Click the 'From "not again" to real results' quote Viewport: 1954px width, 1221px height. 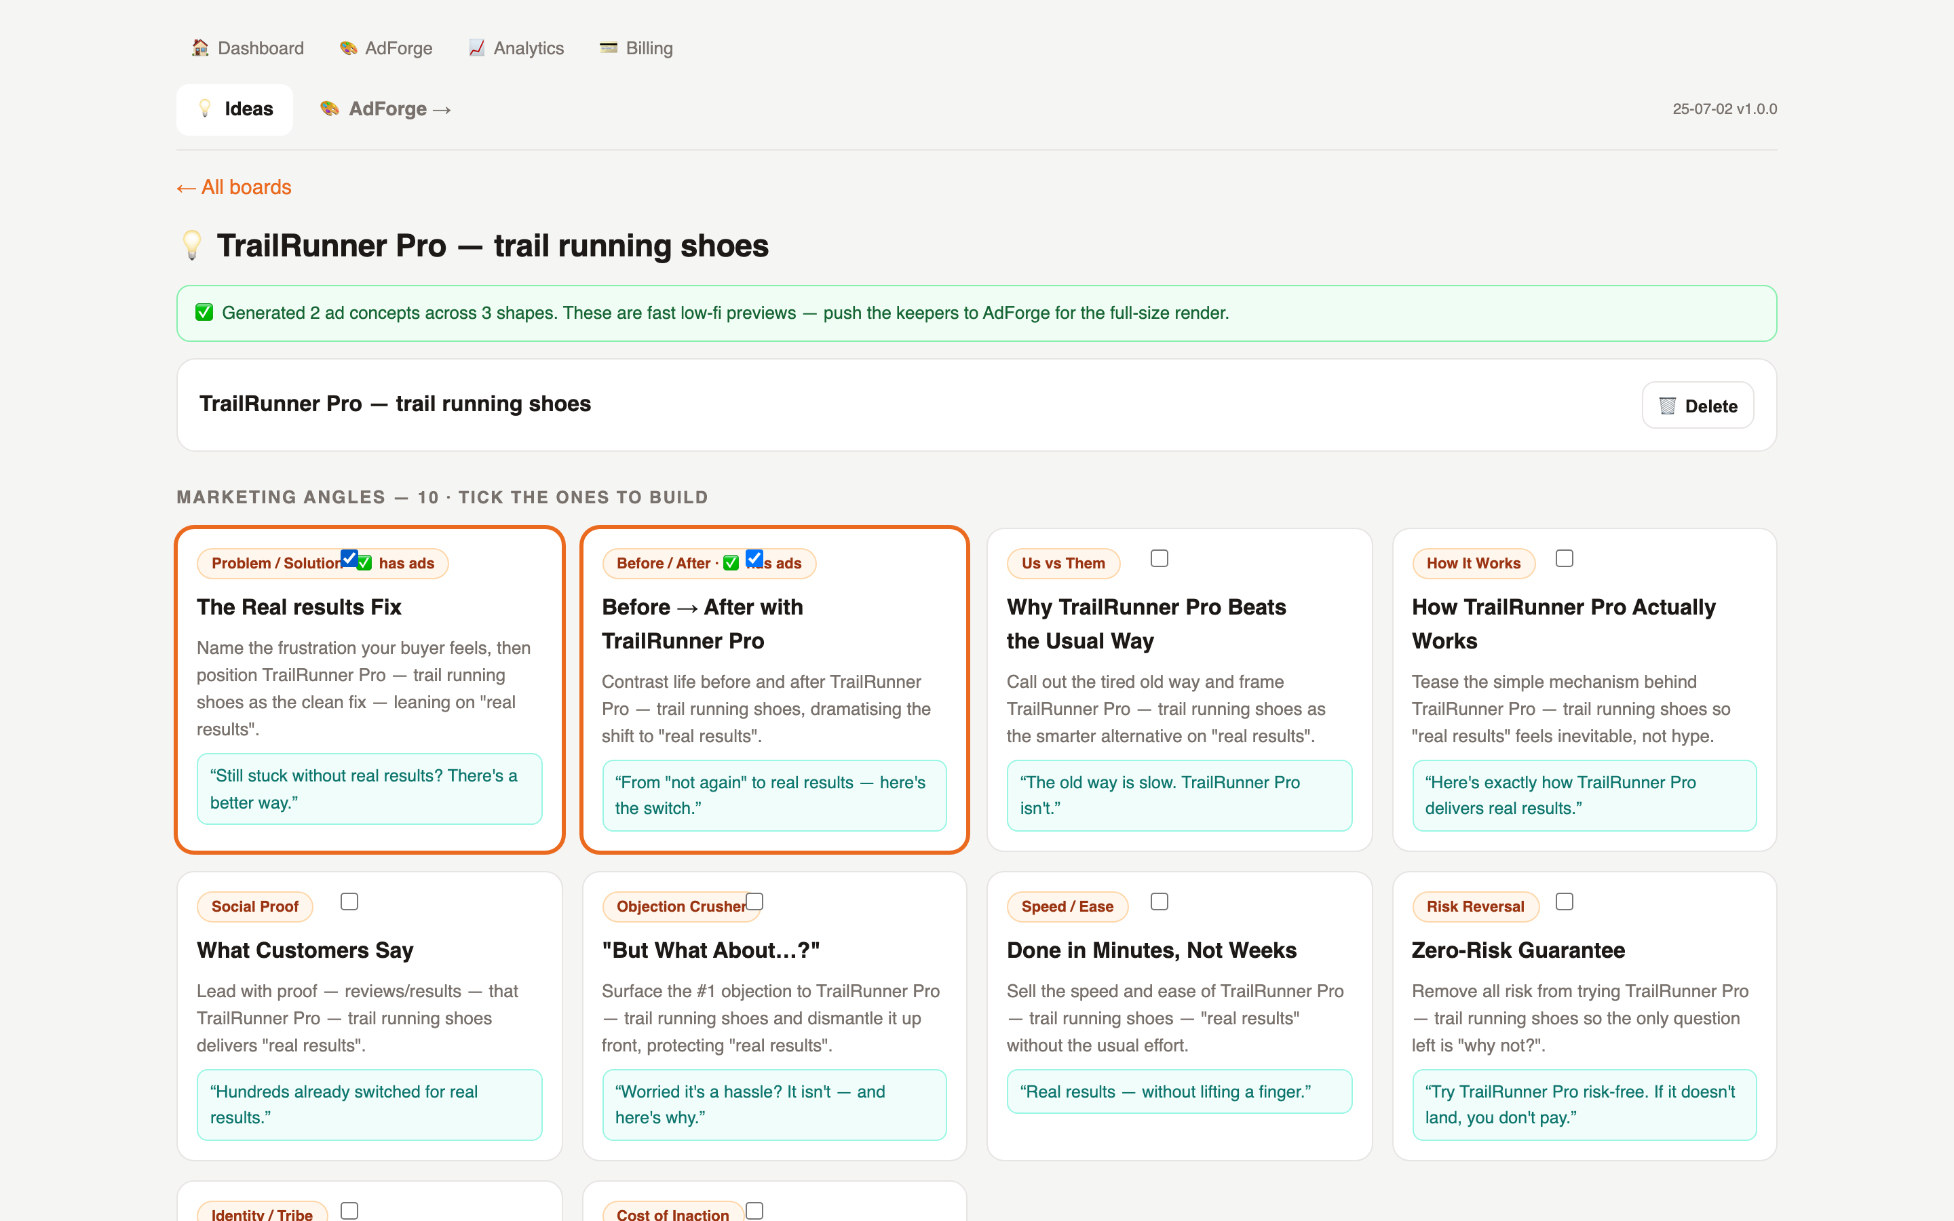click(x=774, y=796)
